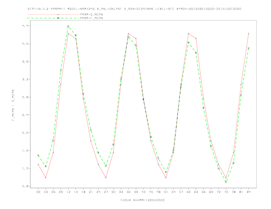Click x-axis forecast hour label 78
Viewport: 271px width, 209px height.
click(x=234, y=192)
